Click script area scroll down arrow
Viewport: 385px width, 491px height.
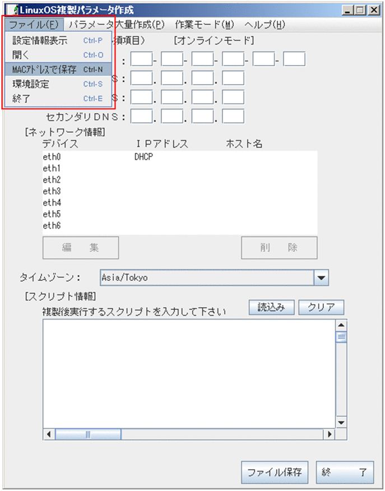coord(341,423)
